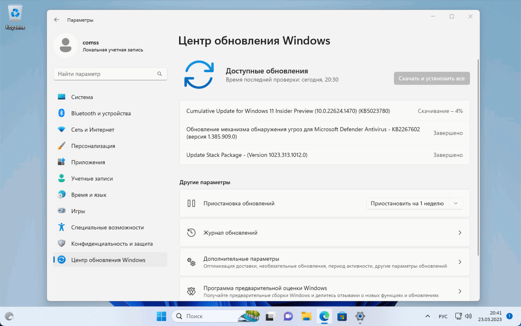Click the Wi-Fi icon for Сеть и Интернет

61,130
